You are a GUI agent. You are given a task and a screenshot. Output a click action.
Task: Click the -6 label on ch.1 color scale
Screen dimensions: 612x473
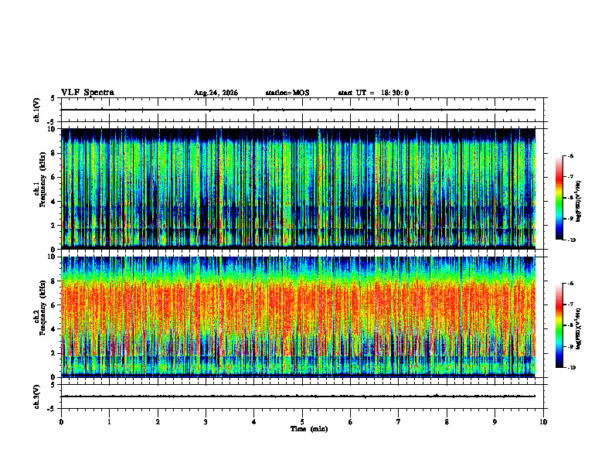point(570,156)
